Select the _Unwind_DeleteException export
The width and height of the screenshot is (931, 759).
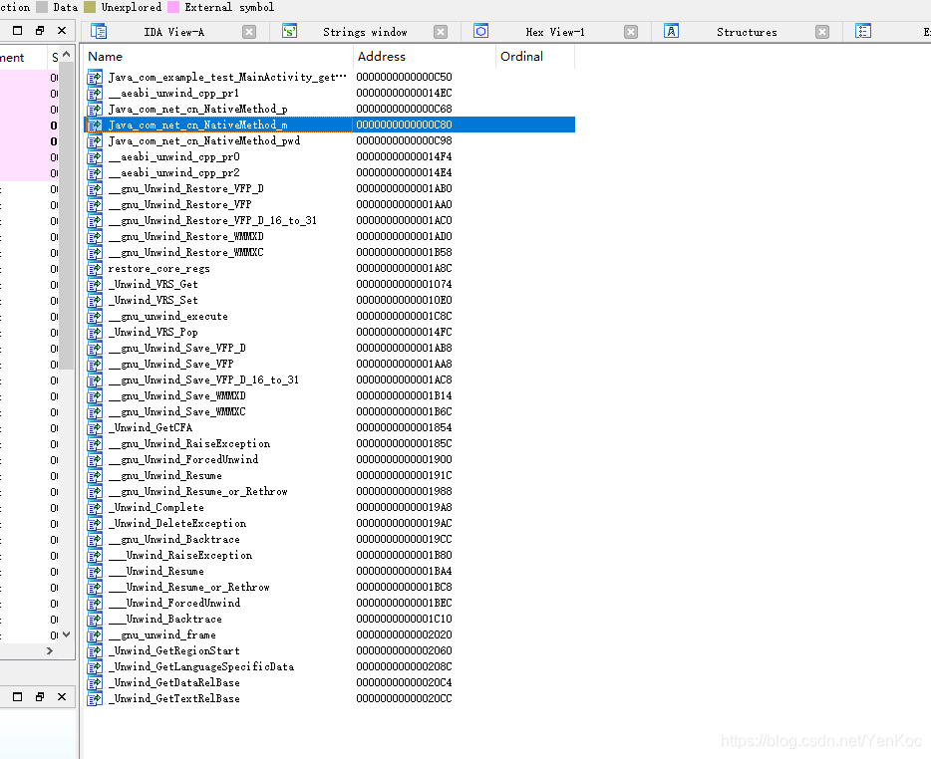click(x=330, y=523)
